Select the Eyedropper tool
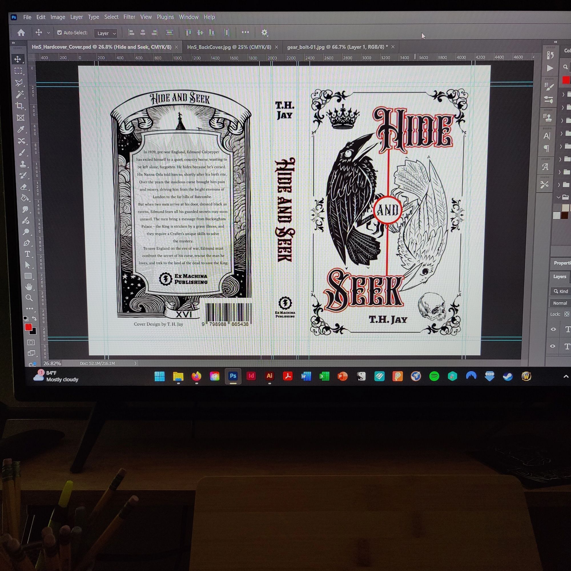 21,129
